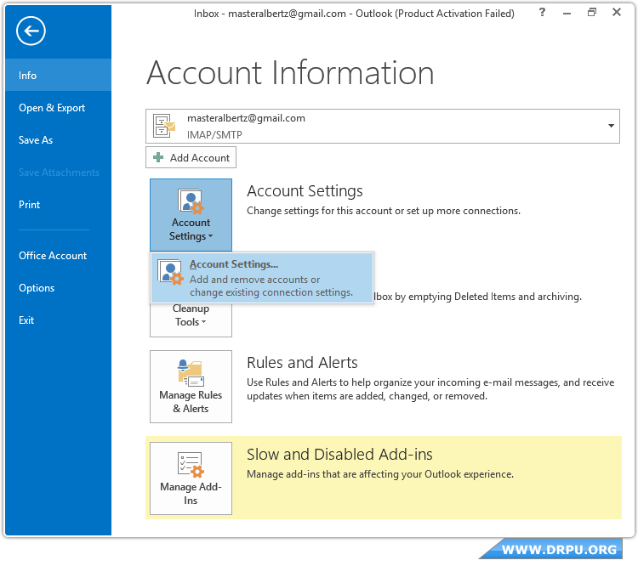Click the account mailbox icon beside masteralbertz@gmail.com
Image resolution: width=638 pixels, height=566 pixels.
[x=163, y=126]
